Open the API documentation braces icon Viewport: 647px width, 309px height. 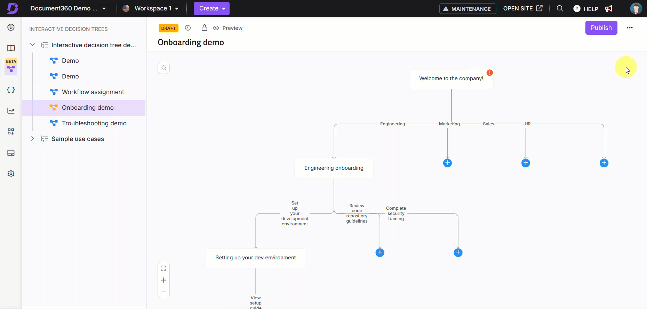(11, 90)
